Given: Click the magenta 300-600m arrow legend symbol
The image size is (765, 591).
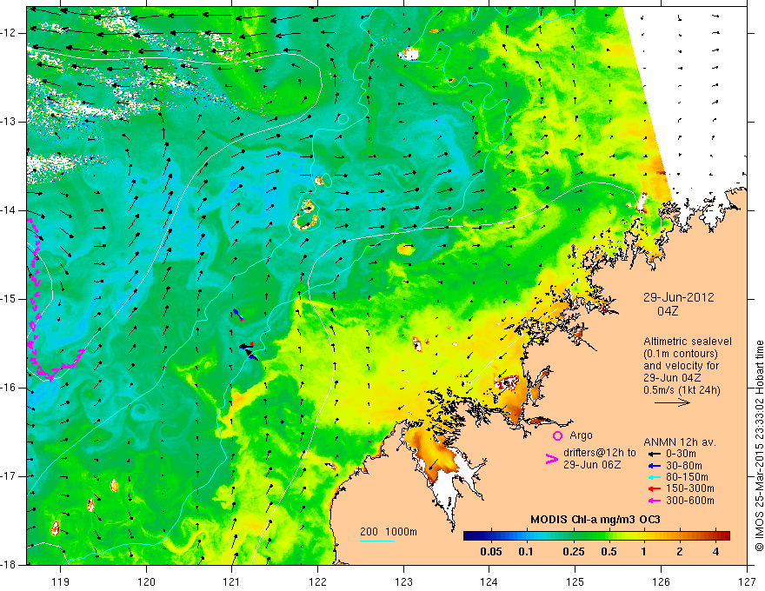Looking at the screenshot, I should [x=654, y=501].
